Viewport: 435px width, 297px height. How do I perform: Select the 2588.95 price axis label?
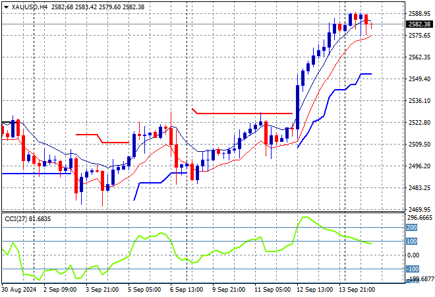420,13
